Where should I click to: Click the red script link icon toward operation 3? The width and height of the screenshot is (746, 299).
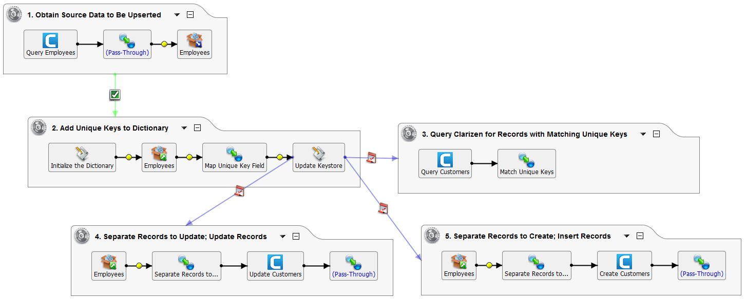pos(371,158)
